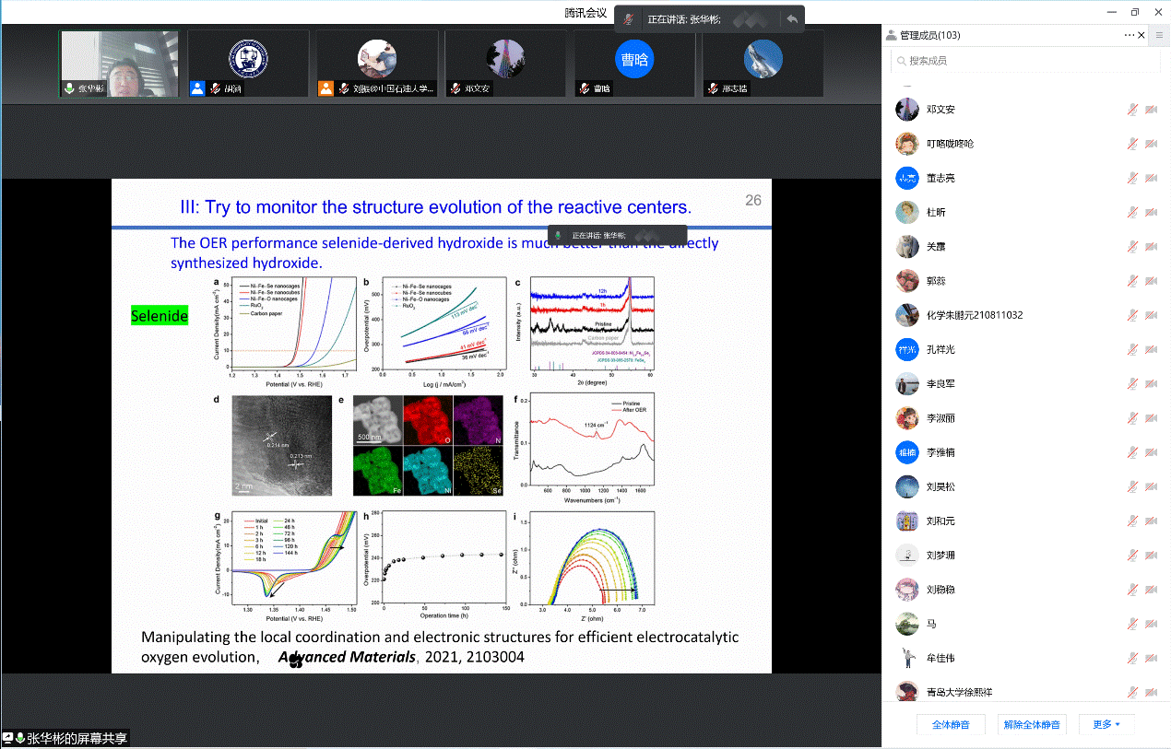
Task: Click the muted mic icon in top speaking bar
Action: click(629, 19)
